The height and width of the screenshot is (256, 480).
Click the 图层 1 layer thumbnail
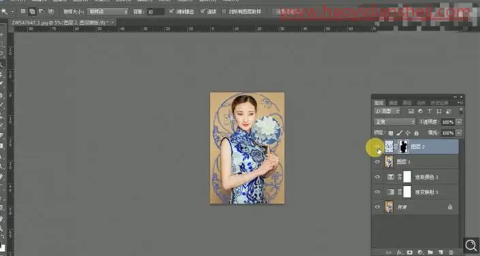[x=389, y=161]
